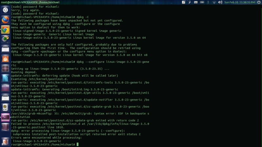Viewport: 262px width, 147px height.
Task: Click 'The following packages have been unpacked' line
Action: tap(67, 21)
